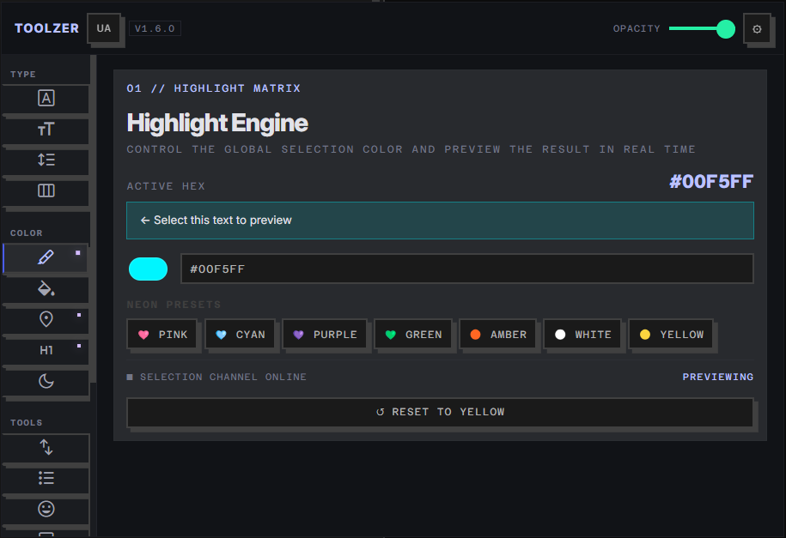Image resolution: width=786 pixels, height=538 pixels.
Task: Open the line height tool
Action: [x=46, y=160]
